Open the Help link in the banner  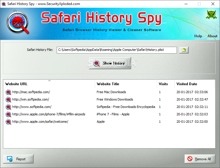pyautogui.click(x=198, y=36)
